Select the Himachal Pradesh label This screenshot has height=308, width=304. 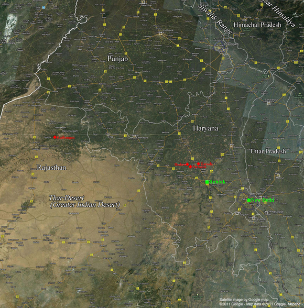257,25
